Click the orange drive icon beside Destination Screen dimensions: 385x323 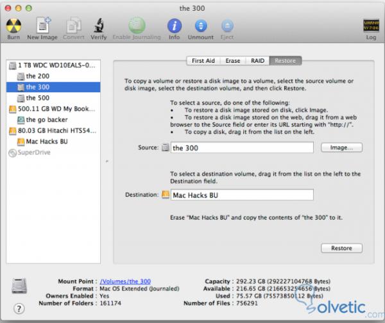point(166,195)
